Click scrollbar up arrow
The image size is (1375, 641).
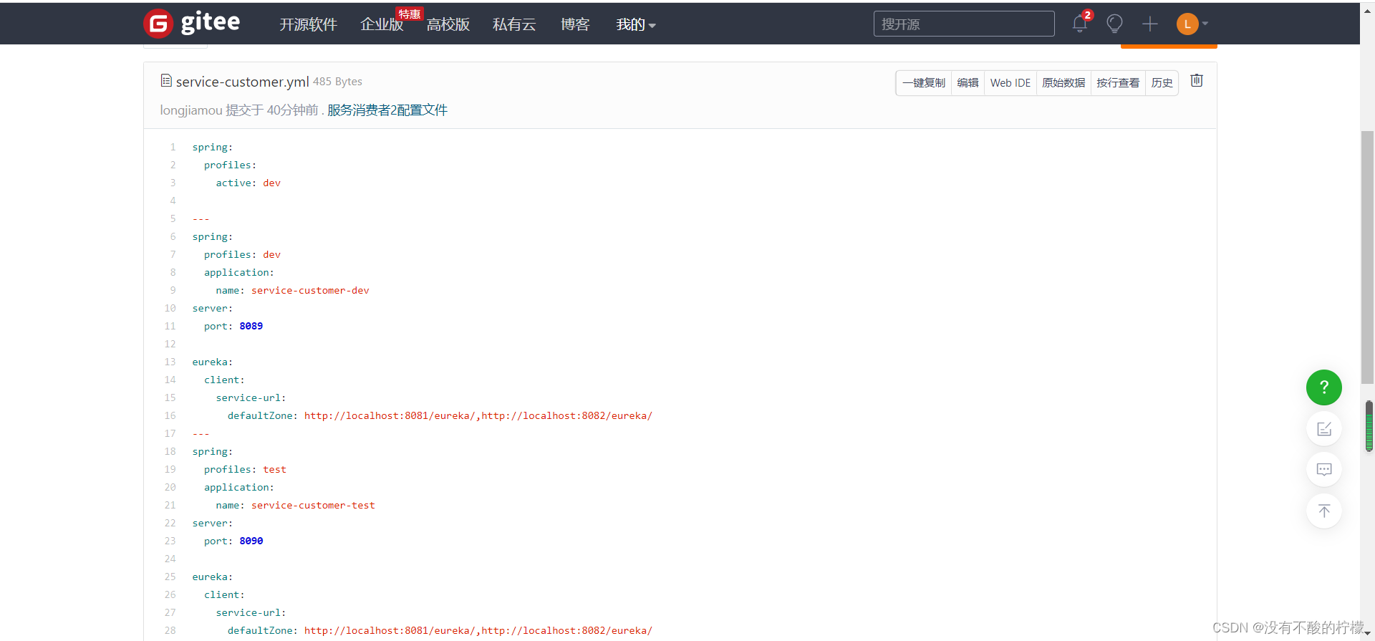tap(1368, 11)
